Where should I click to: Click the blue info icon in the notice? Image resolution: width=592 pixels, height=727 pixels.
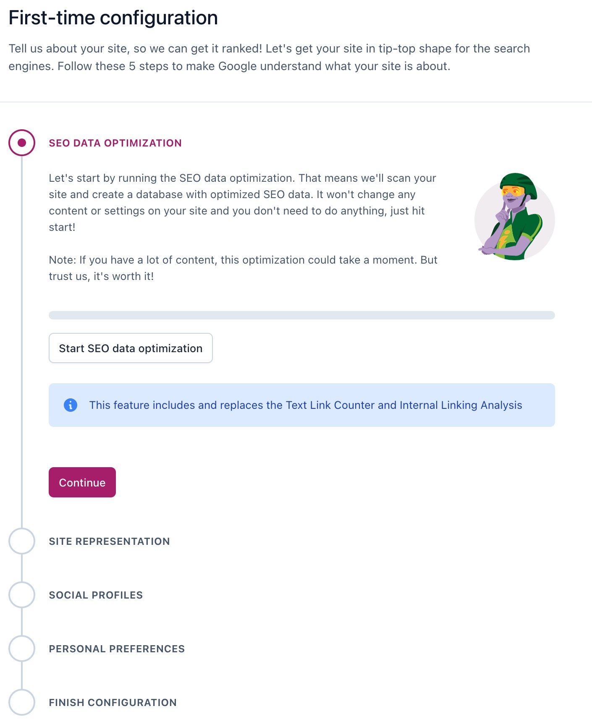coord(71,405)
